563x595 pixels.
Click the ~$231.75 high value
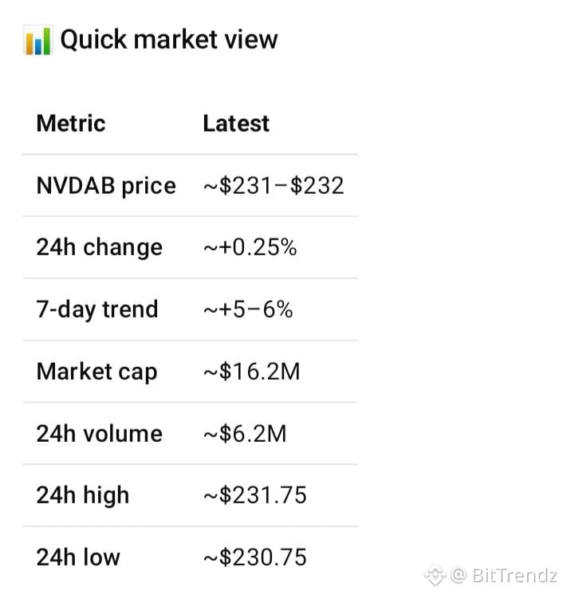(254, 495)
